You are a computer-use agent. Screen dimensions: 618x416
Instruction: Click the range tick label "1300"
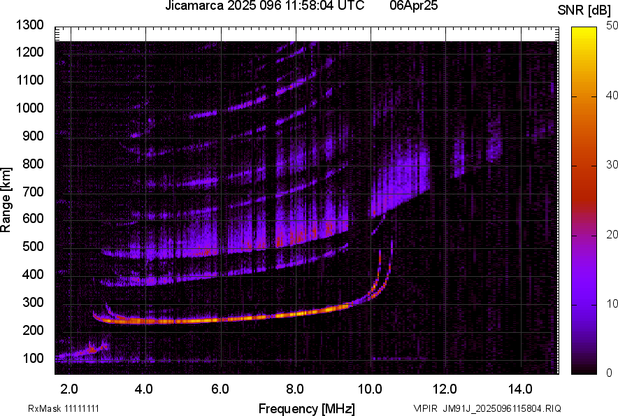tap(29, 25)
